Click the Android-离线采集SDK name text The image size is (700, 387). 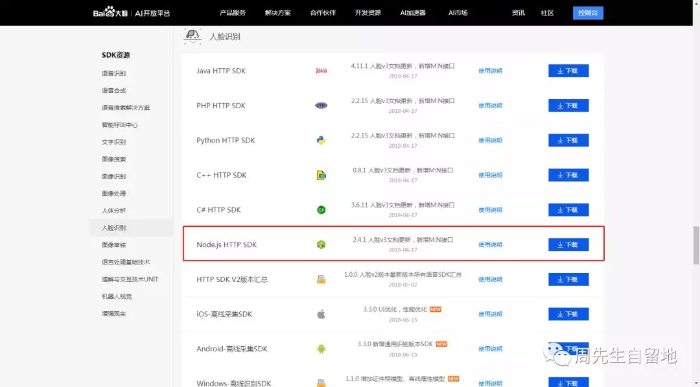coord(231,349)
